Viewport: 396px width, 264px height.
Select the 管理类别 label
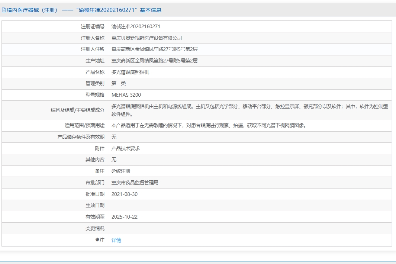click(95, 83)
